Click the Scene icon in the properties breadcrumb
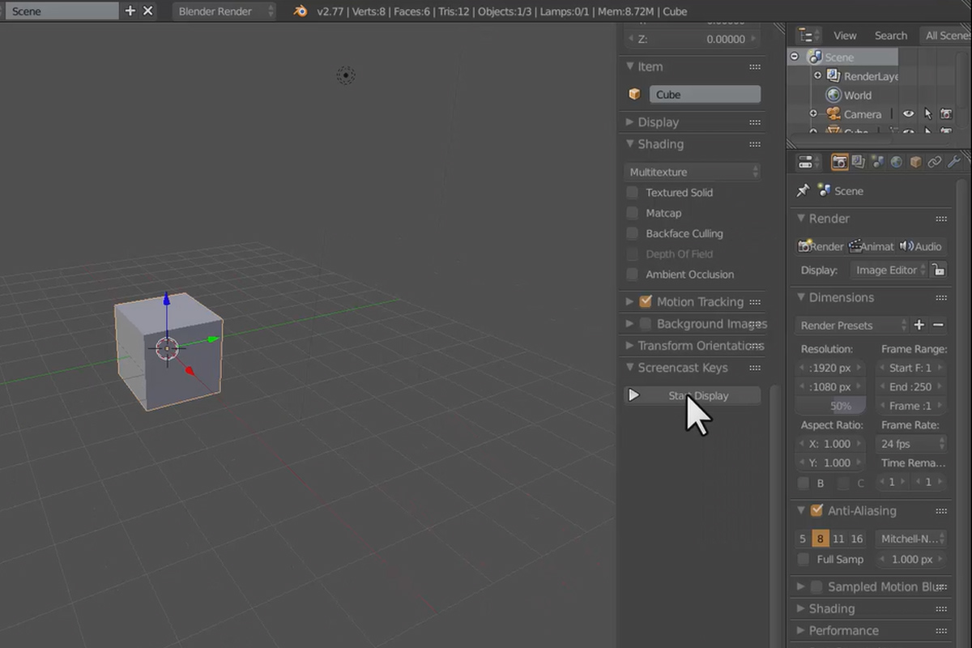This screenshot has width=972, height=648. [825, 190]
